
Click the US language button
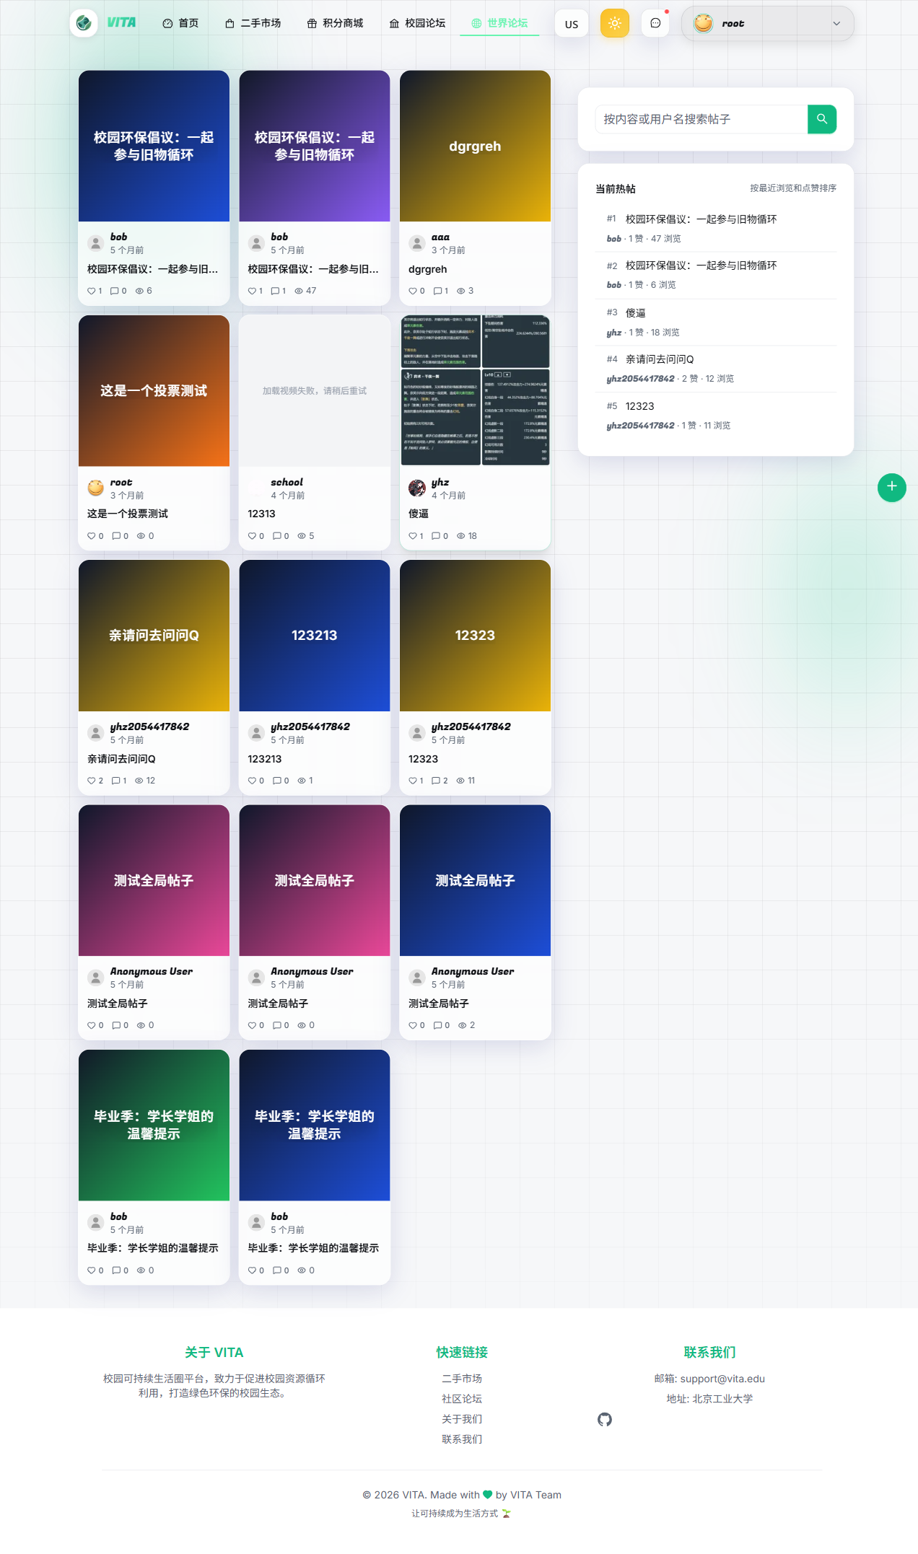[x=572, y=24]
